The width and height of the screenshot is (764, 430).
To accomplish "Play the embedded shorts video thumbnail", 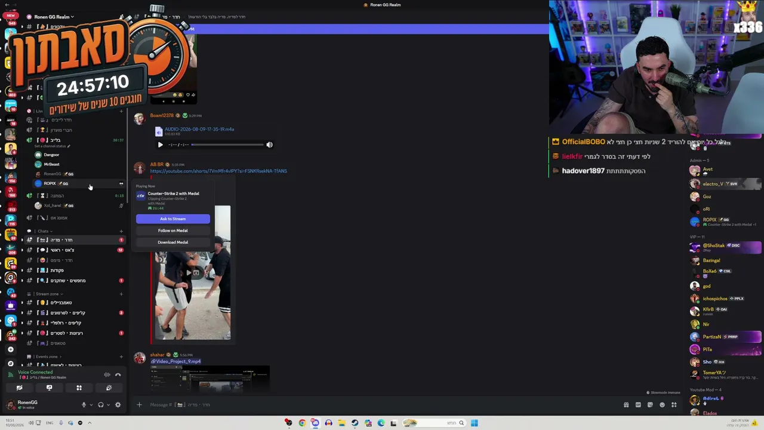I will [192, 273].
